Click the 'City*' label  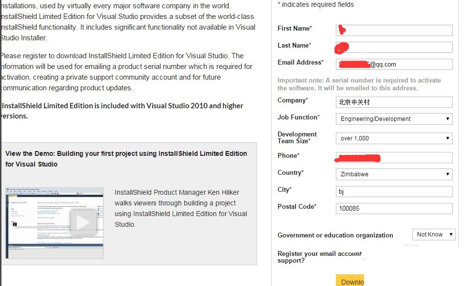coord(284,189)
